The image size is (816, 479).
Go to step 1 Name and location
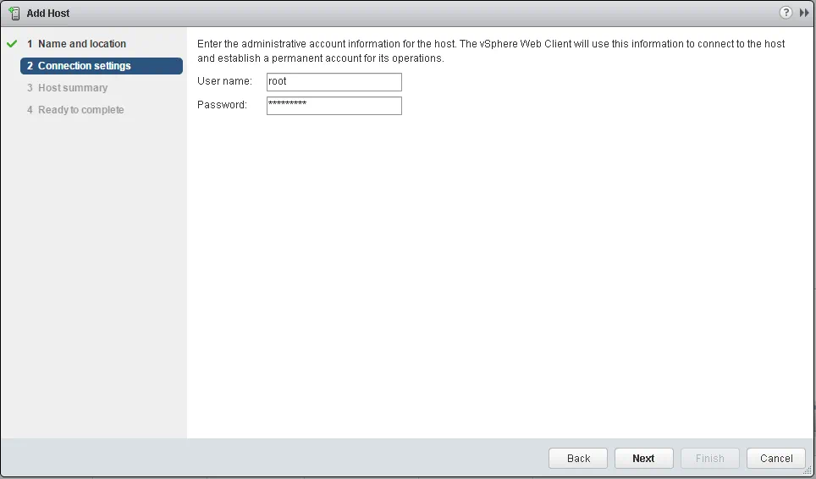pos(81,44)
